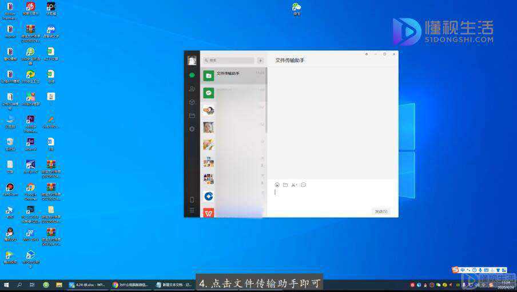
Task: Switch to the green Chats icon in sidebar
Action: [x=192, y=75]
